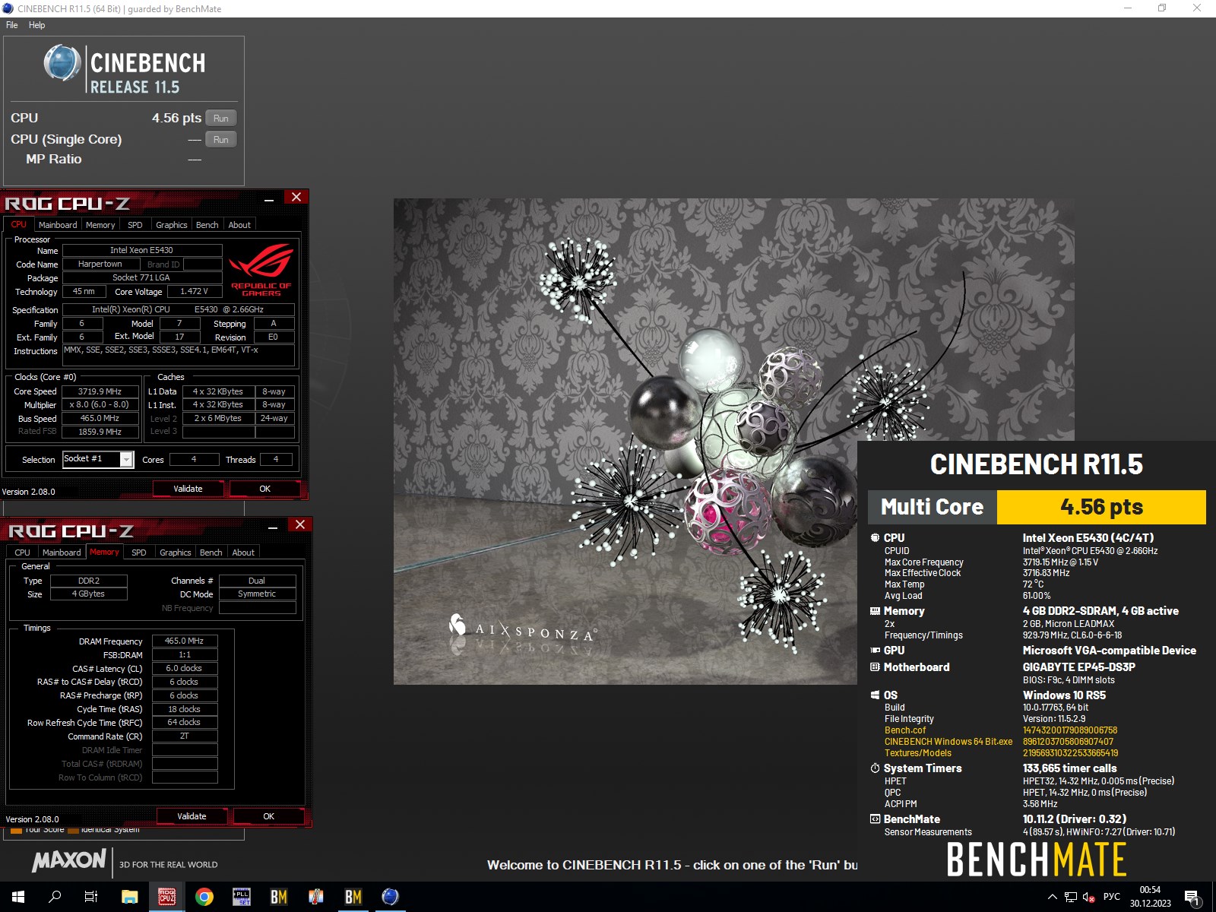The height and width of the screenshot is (912, 1216).
Task: Click the Intel Xeon E5430 name field
Action: 142,250
